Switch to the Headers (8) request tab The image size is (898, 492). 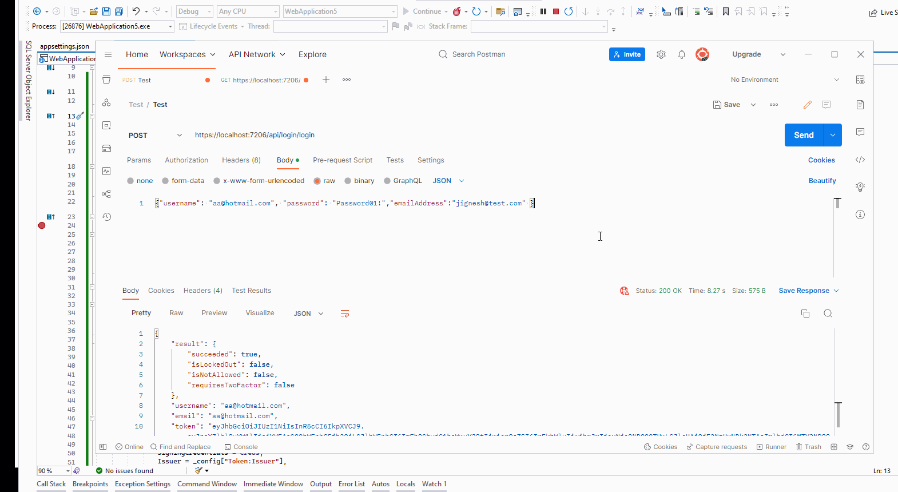[x=241, y=160]
